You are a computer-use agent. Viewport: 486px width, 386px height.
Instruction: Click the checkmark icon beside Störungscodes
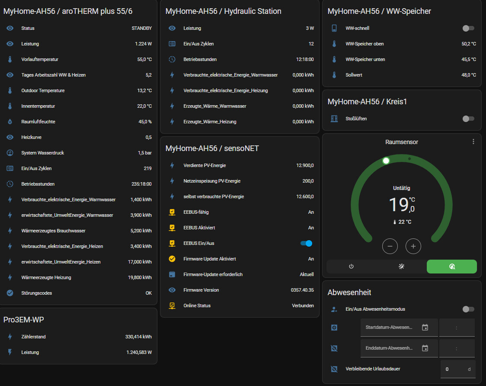click(10, 293)
